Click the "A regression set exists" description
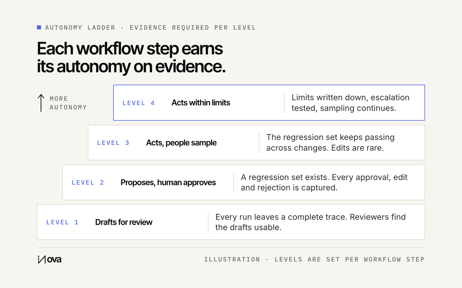The height and width of the screenshot is (288, 462). pos(324,182)
